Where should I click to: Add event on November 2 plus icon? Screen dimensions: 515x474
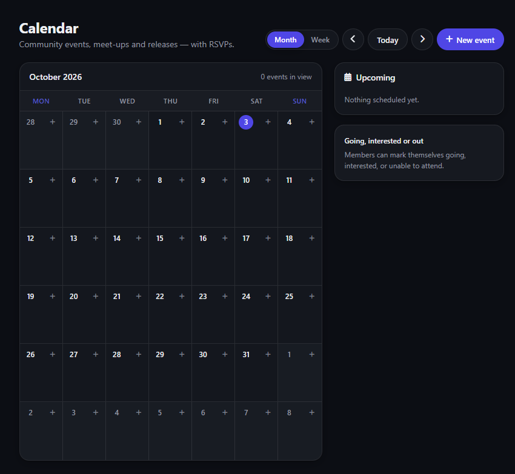click(x=53, y=412)
